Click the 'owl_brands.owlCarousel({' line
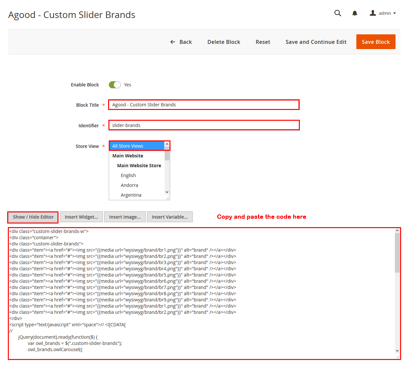This screenshot has width=405, height=377. pyautogui.click(x=55, y=350)
